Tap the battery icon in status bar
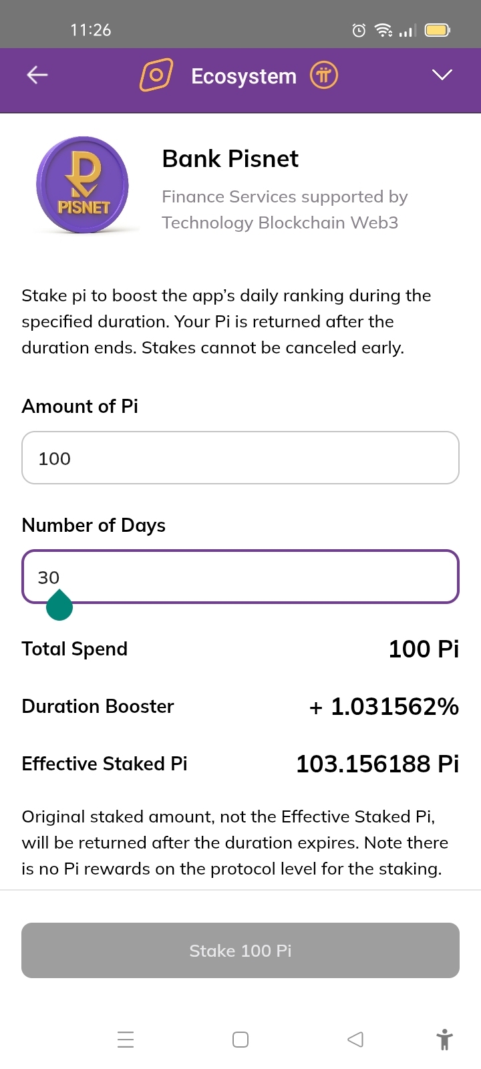Viewport: 481px width, 1069px height. pos(438,30)
